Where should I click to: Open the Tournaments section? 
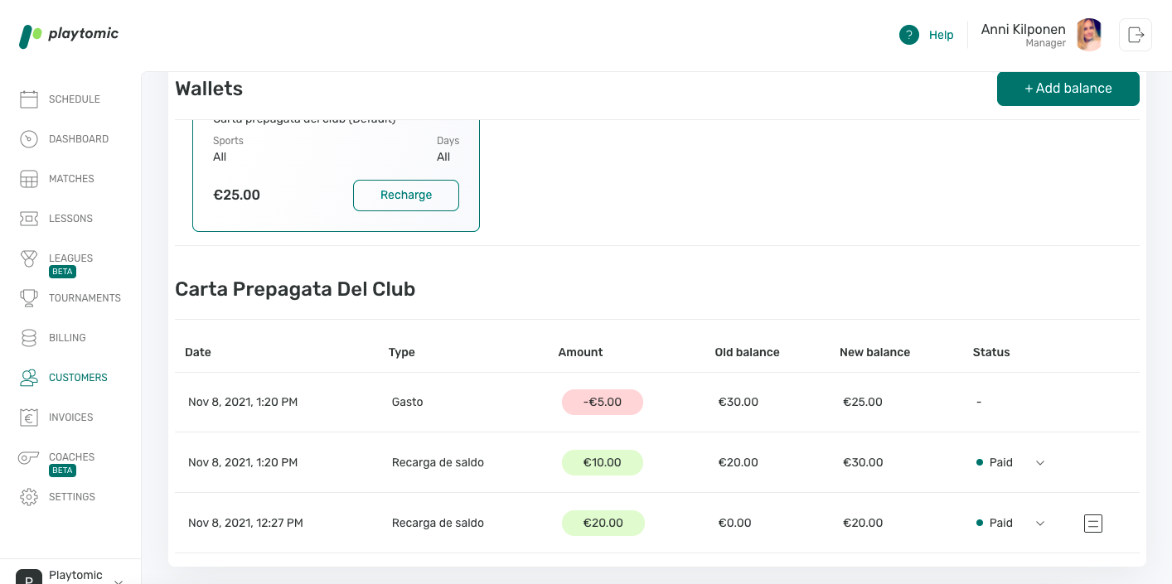pos(85,297)
